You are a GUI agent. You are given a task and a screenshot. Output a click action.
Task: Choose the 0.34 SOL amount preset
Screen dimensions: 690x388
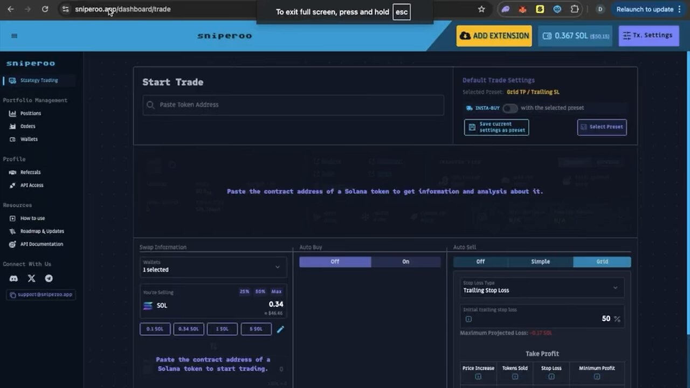[x=189, y=329]
